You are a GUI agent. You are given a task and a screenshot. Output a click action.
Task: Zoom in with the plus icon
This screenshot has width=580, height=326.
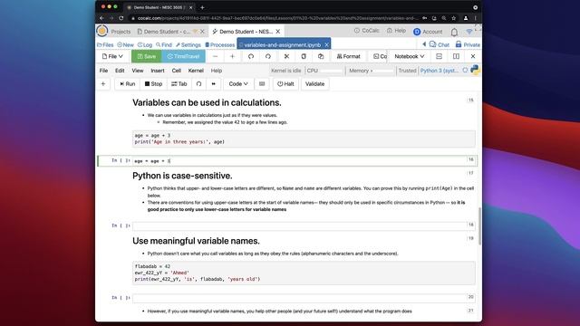[232, 56]
